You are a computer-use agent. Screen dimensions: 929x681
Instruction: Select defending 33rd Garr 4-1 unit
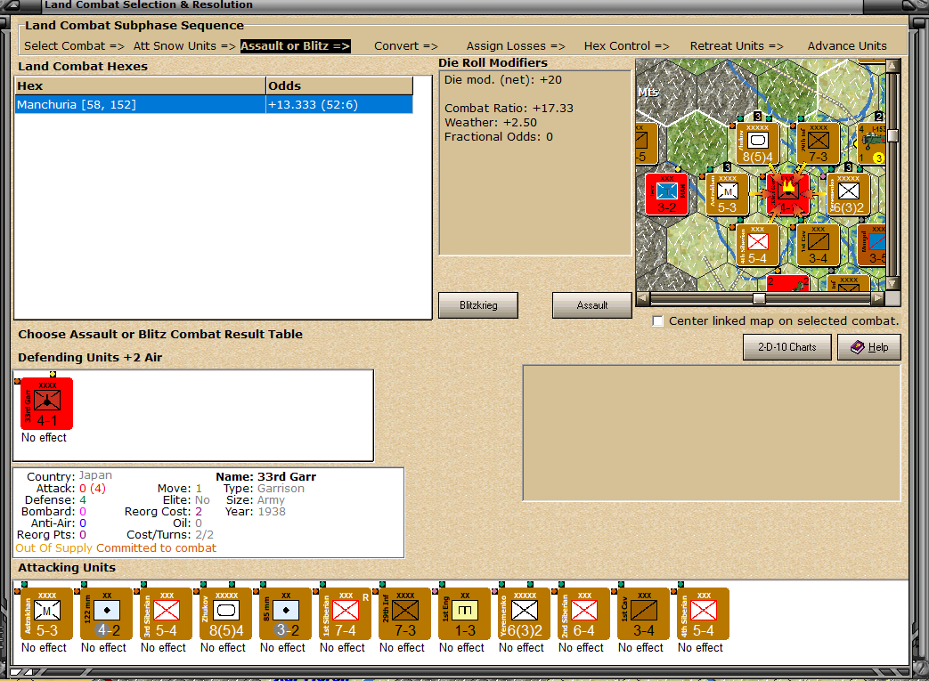(47, 403)
